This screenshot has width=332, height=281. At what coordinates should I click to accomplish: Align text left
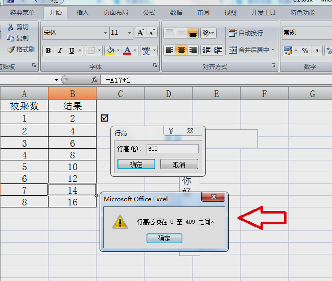pyautogui.click(x=170, y=50)
